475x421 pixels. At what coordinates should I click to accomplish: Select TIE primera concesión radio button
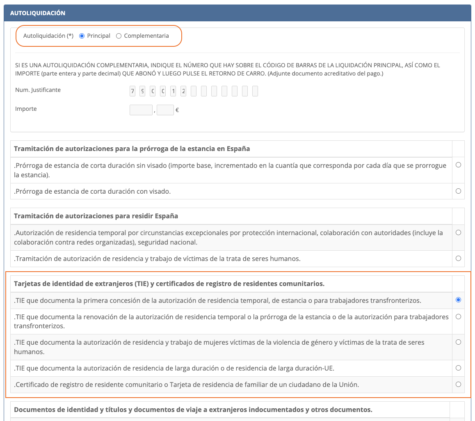click(x=458, y=300)
